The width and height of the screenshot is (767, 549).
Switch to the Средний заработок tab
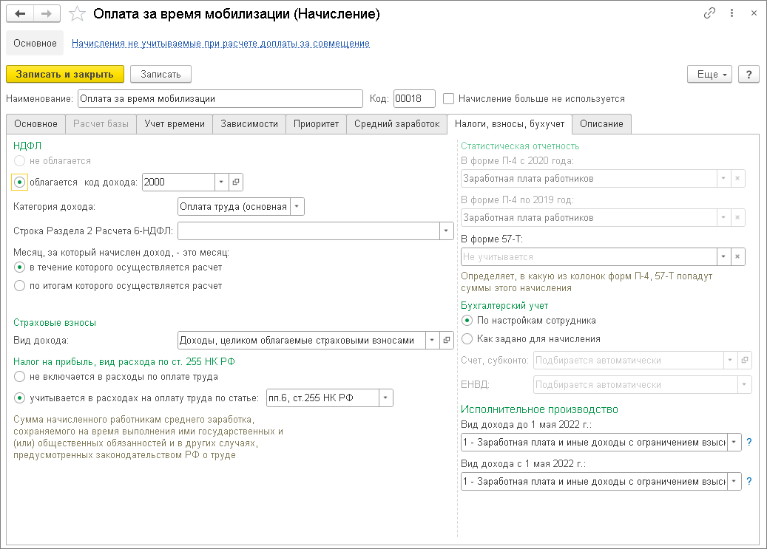[x=397, y=123]
